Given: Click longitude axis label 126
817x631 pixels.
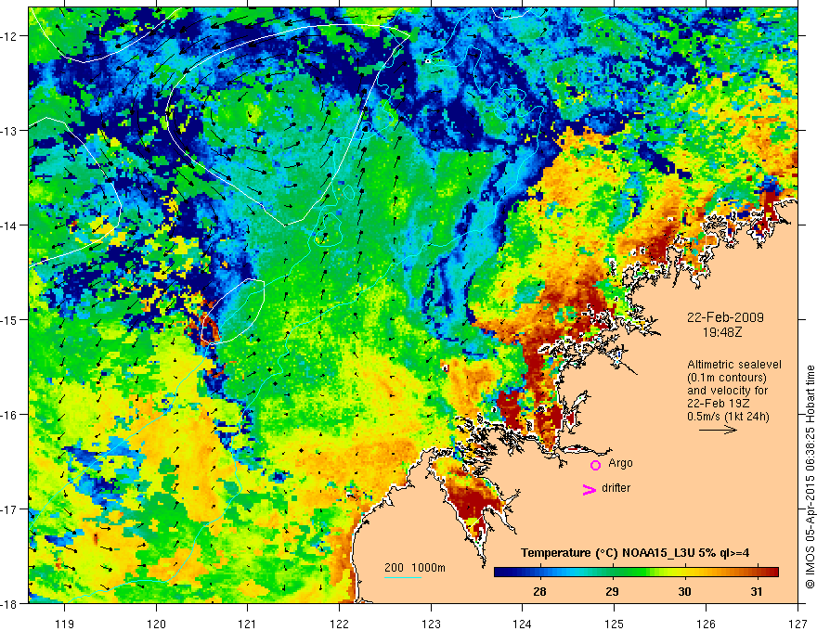Looking at the screenshot, I should pos(706,624).
